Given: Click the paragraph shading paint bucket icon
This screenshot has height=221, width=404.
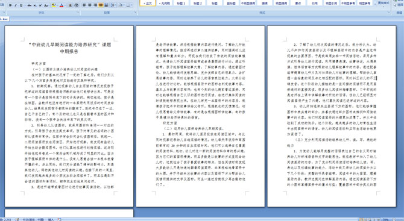Looking at the screenshot, I should pyautogui.click(x=121, y=5).
